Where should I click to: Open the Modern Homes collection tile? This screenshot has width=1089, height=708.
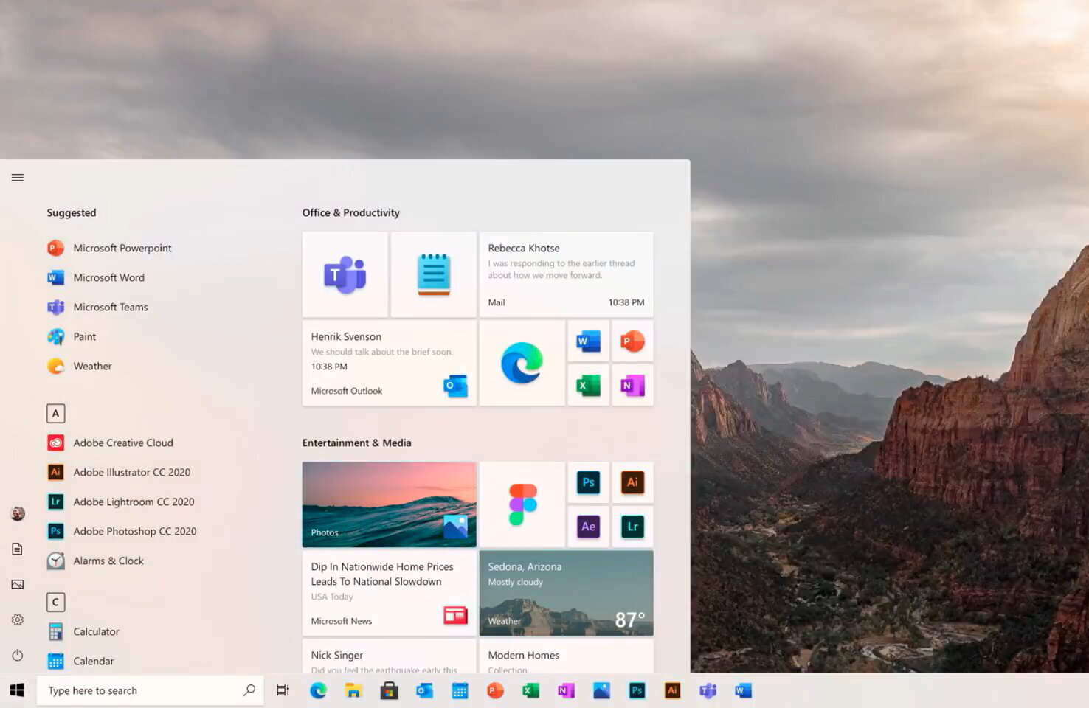coord(567,656)
